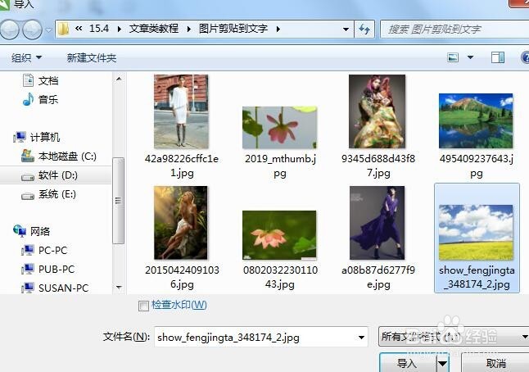Viewport: 529px width, 372px height.
Task: Click the 文档 document icon
Action: click(28, 80)
